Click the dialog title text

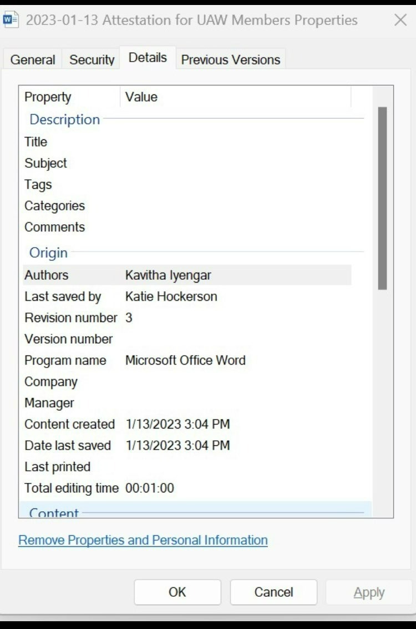click(x=191, y=19)
